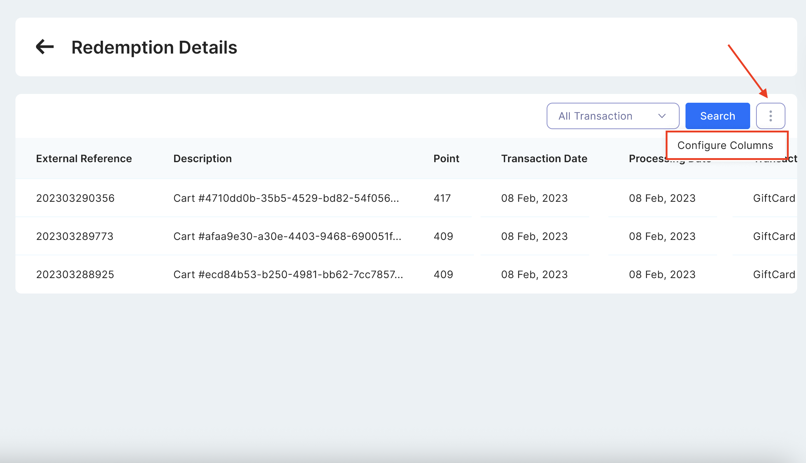Select reference 202303289773 in second row
The image size is (806, 463).
click(75, 236)
